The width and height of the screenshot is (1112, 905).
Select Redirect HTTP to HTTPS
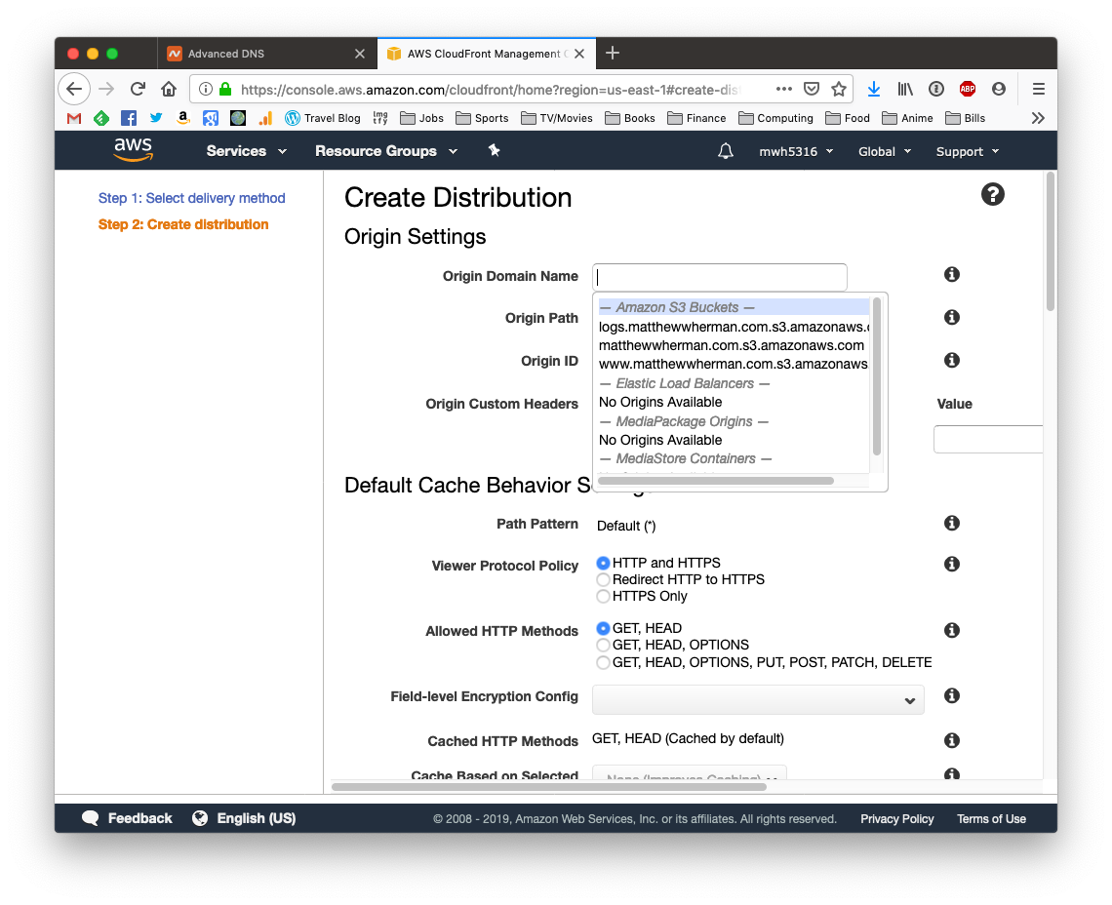[x=603, y=579]
